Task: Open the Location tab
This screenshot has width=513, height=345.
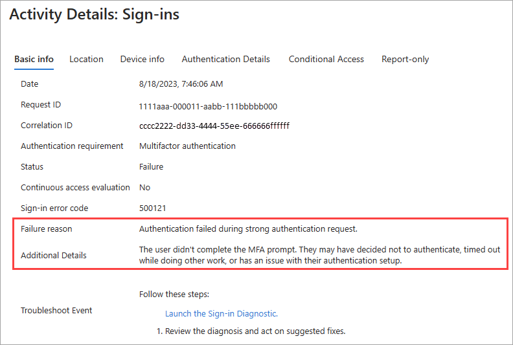Action: click(86, 59)
